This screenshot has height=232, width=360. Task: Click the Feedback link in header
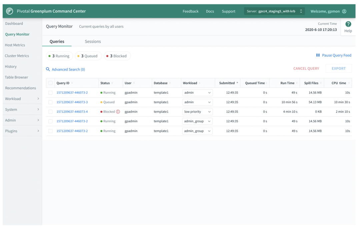(x=191, y=11)
